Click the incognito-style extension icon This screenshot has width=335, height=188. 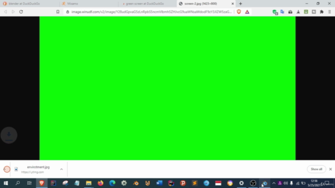(x=290, y=12)
